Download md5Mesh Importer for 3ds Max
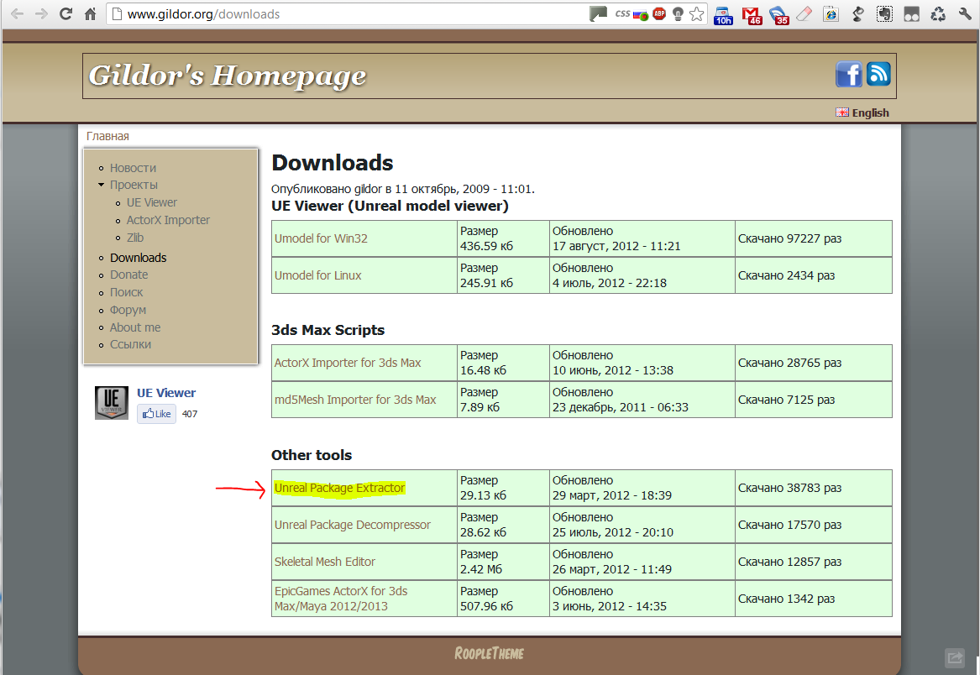The image size is (980, 675). tap(355, 400)
